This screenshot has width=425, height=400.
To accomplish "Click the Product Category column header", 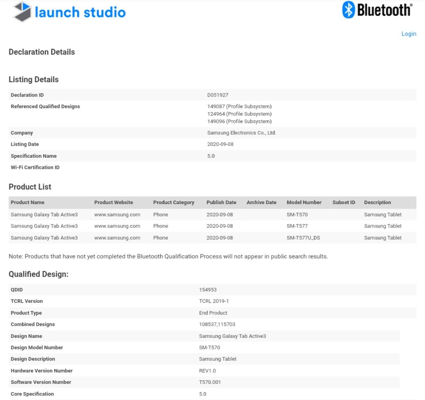I will point(173,202).
